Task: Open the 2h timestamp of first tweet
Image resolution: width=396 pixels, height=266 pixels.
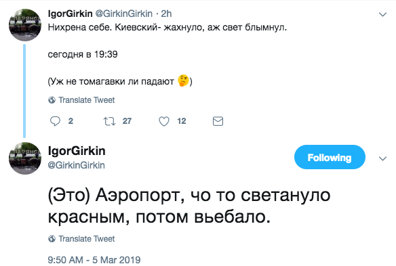Action: (166, 14)
